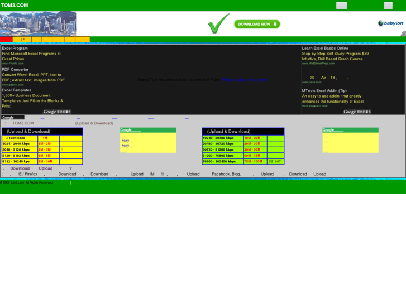
Task: Click the '< 1024 kbps' table cell
Action: point(20,138)
